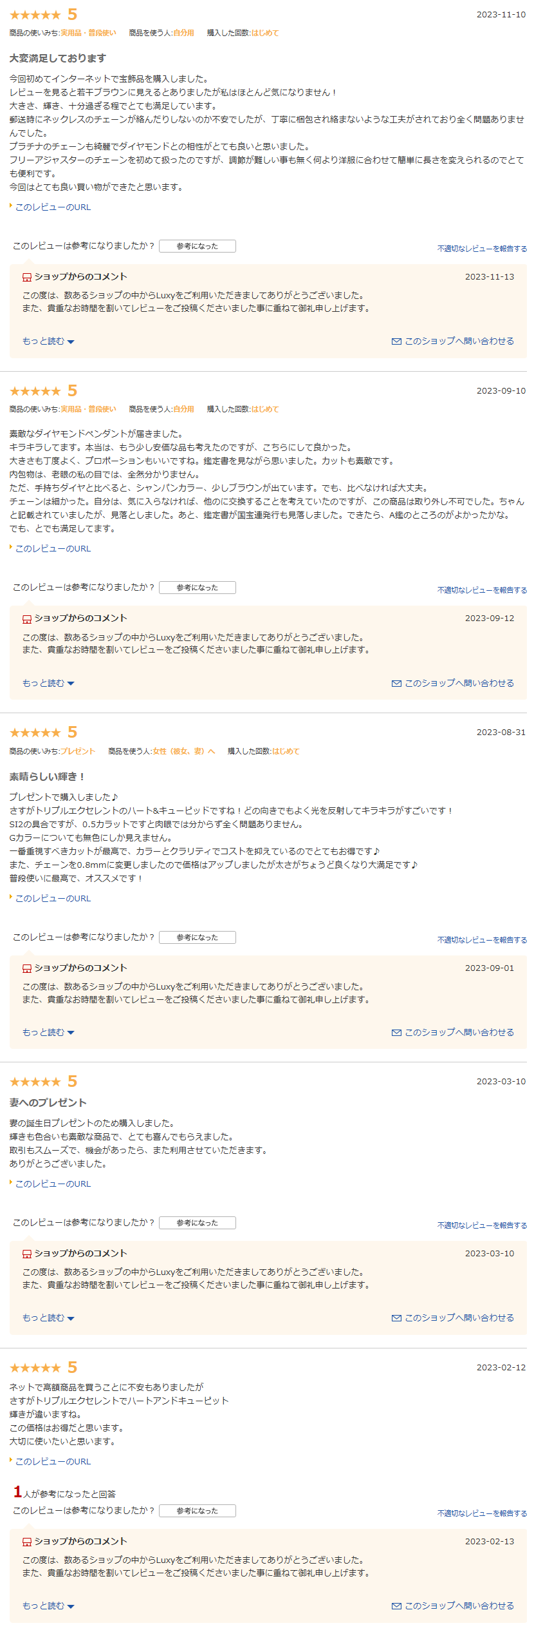Collapse caret next to 女性（彼女、妻）

coord(212,751)
